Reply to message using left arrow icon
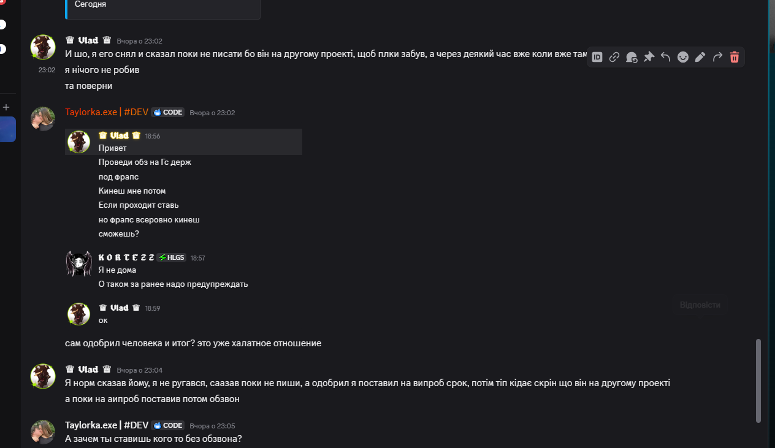Screen dimensions: 775x448 point(666,57)
